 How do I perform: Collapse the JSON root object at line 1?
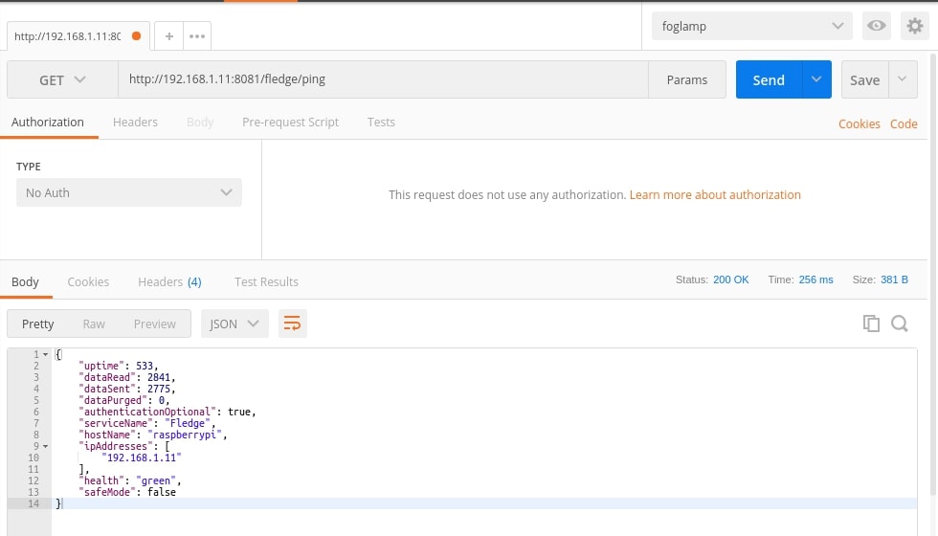[x=45, y=355]
